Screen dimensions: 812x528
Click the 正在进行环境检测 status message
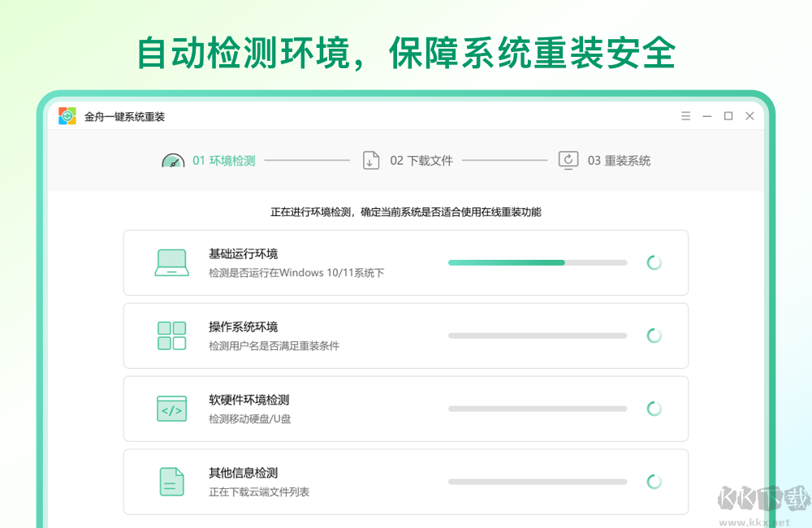click(406, 212)
